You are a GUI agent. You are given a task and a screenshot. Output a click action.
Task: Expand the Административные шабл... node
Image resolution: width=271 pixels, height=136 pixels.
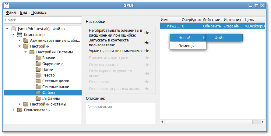pos(19,41)
